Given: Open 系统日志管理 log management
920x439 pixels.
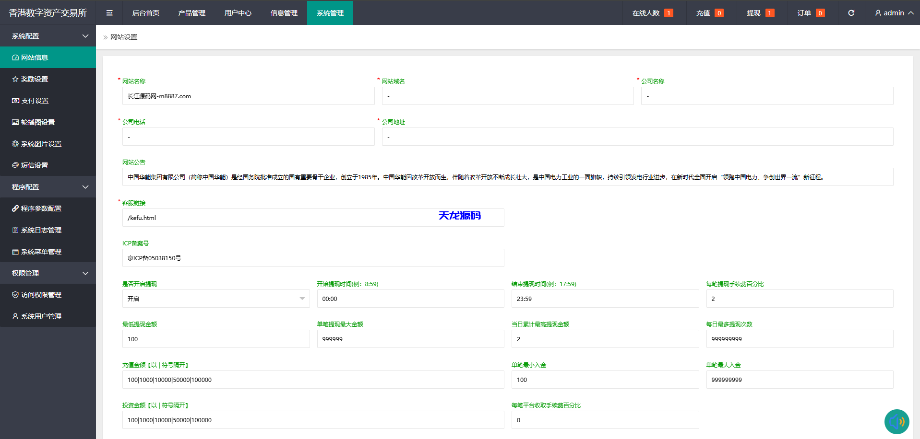Looking at the screenshot, I should (x=41, y=230).
